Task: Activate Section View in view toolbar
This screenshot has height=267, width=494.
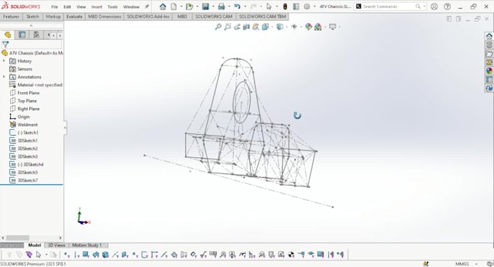Action: (246, 27)
